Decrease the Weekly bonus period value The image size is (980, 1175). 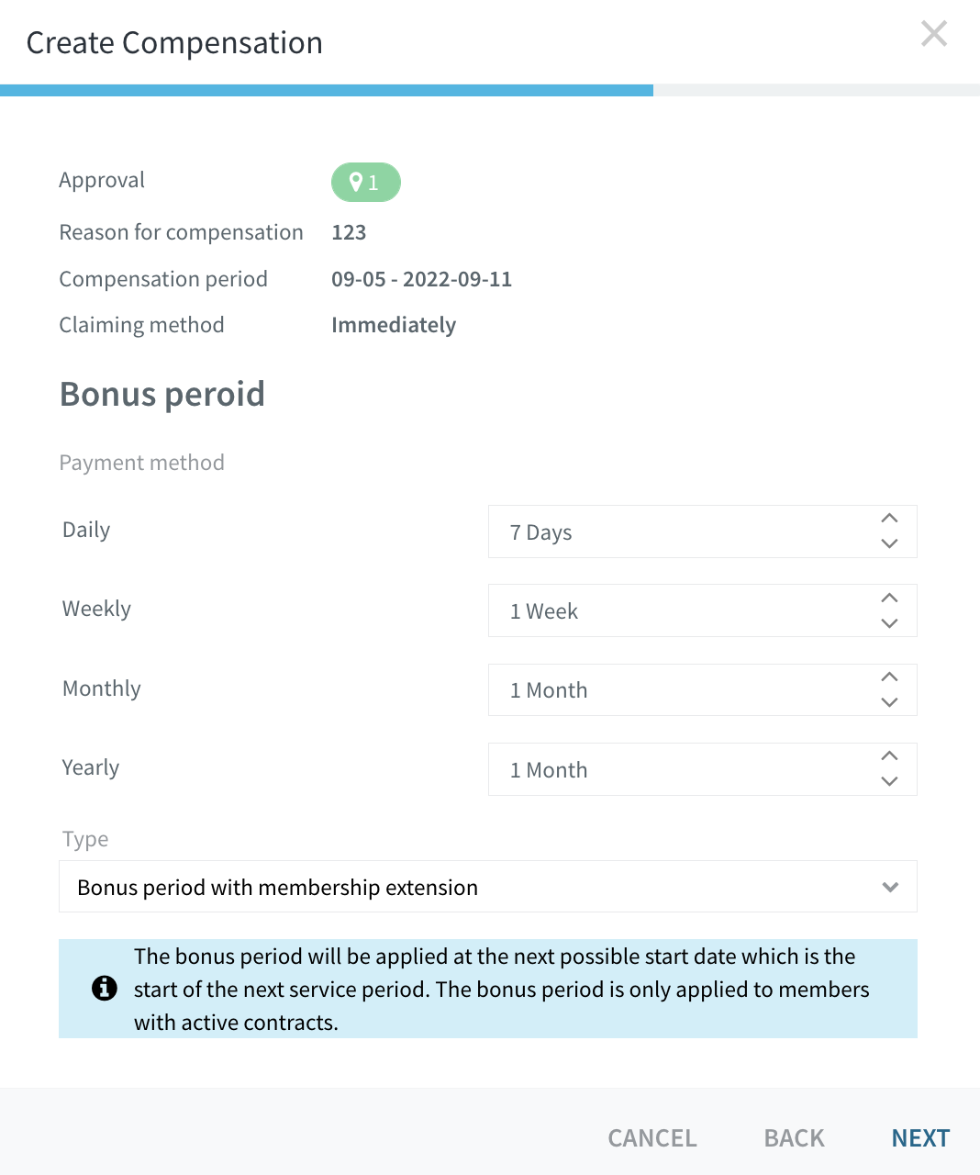889,623
